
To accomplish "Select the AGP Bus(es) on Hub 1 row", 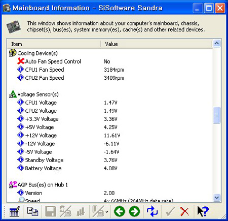I will click(x=43, y=185).
